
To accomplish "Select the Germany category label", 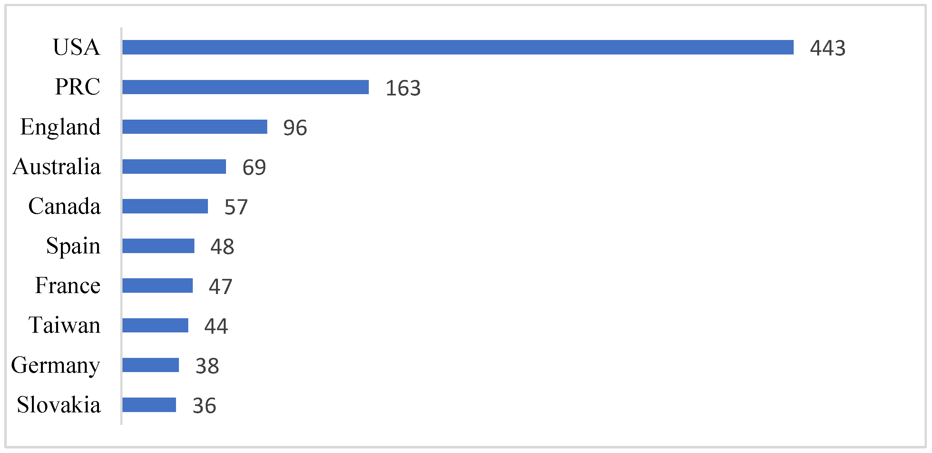I will point(55,365).
